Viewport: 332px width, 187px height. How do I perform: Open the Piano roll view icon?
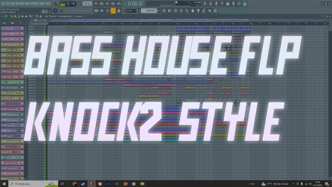169,11
